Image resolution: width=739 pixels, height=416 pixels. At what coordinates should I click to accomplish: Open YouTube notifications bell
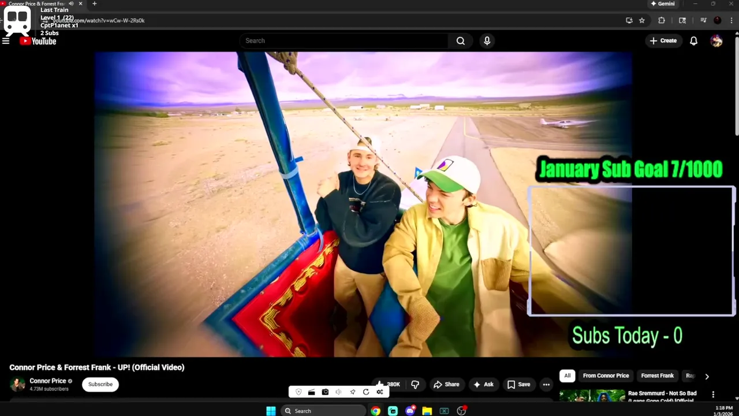click(694, 41)
